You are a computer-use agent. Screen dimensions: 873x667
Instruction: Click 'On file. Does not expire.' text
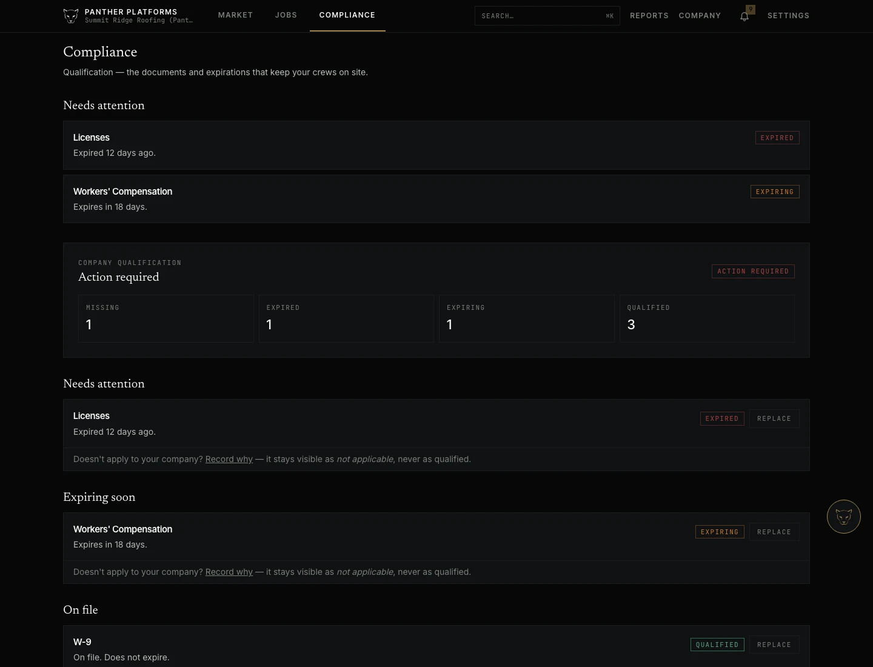point(121,657)
